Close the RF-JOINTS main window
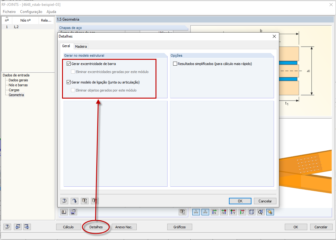This screenshot has height=240, width=336. 331,5
